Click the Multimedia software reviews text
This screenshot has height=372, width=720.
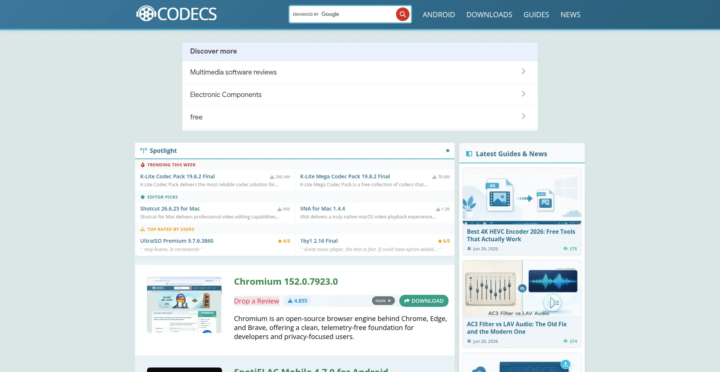click(x=233, y=72)
